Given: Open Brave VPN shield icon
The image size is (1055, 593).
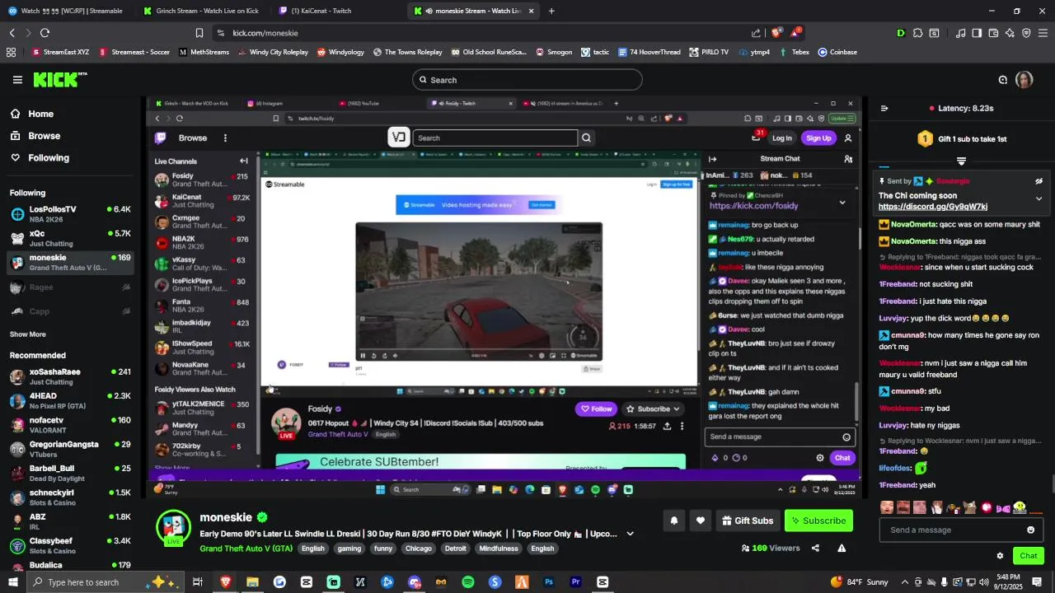Looking at the screenshot, I should [x=1026, y=33].
